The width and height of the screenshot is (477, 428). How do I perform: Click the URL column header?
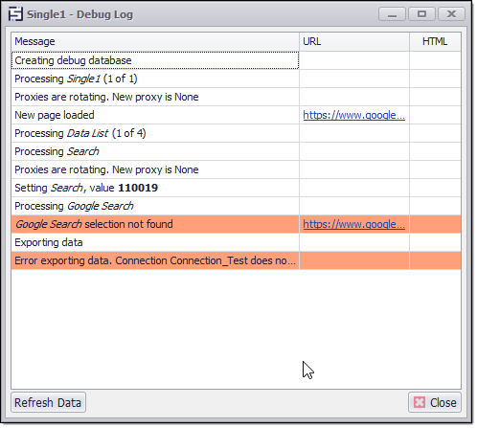coord(354,41)
